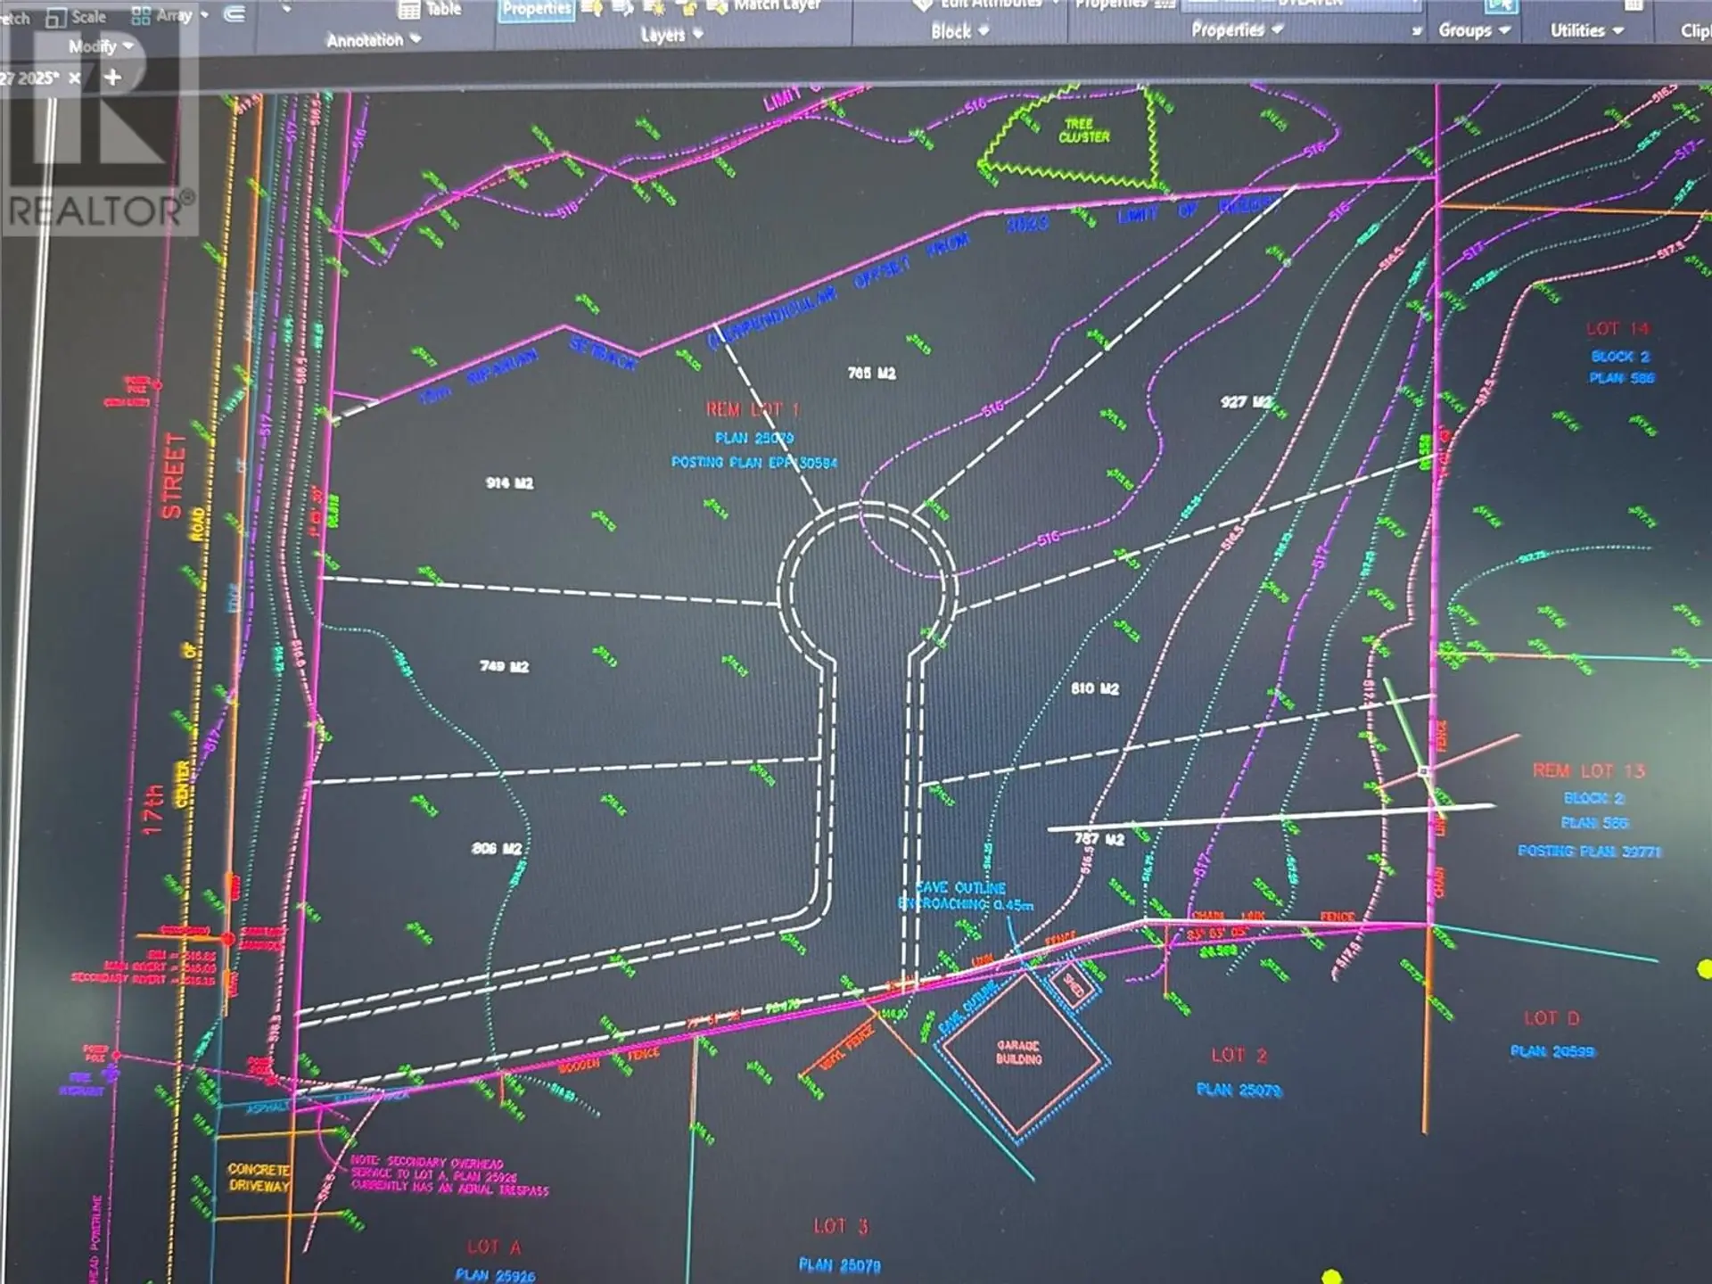Click the highlighted Properties button in Layers panel
The image size is (1712, 1284).
535,8
